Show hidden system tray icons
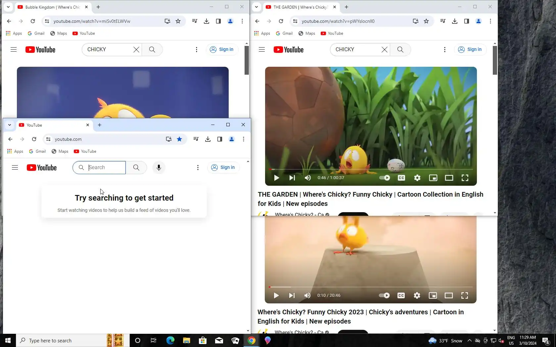Screen dimensions: 556x347 click(x=469, y=340)
